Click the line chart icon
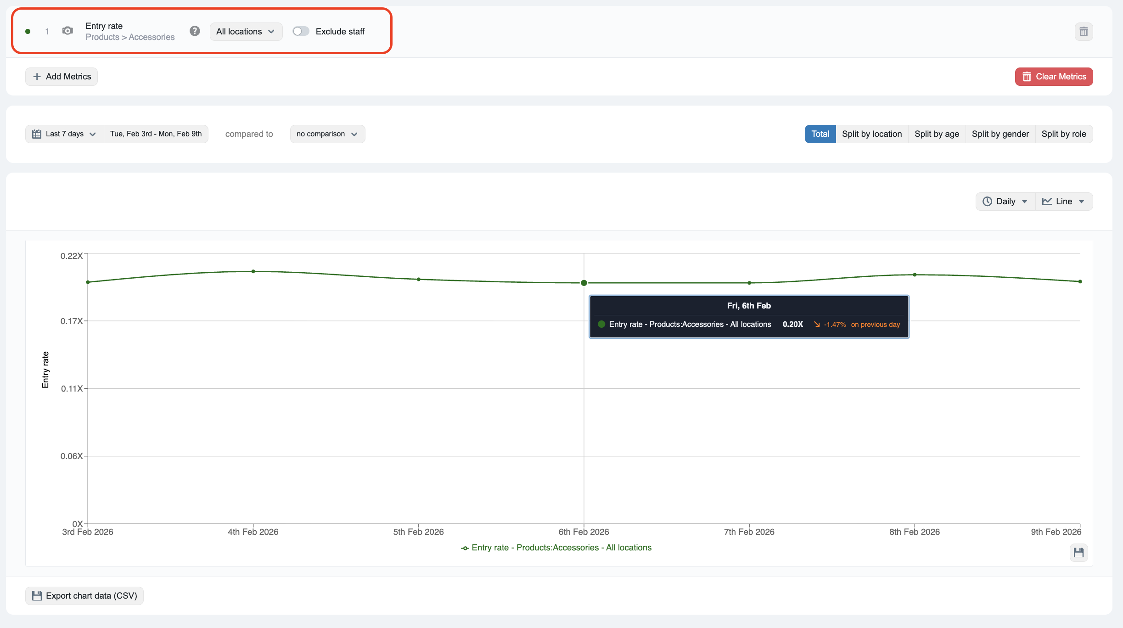 tap(1047, 202)
